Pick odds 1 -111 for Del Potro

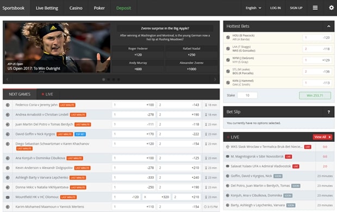tap(134, 124)
